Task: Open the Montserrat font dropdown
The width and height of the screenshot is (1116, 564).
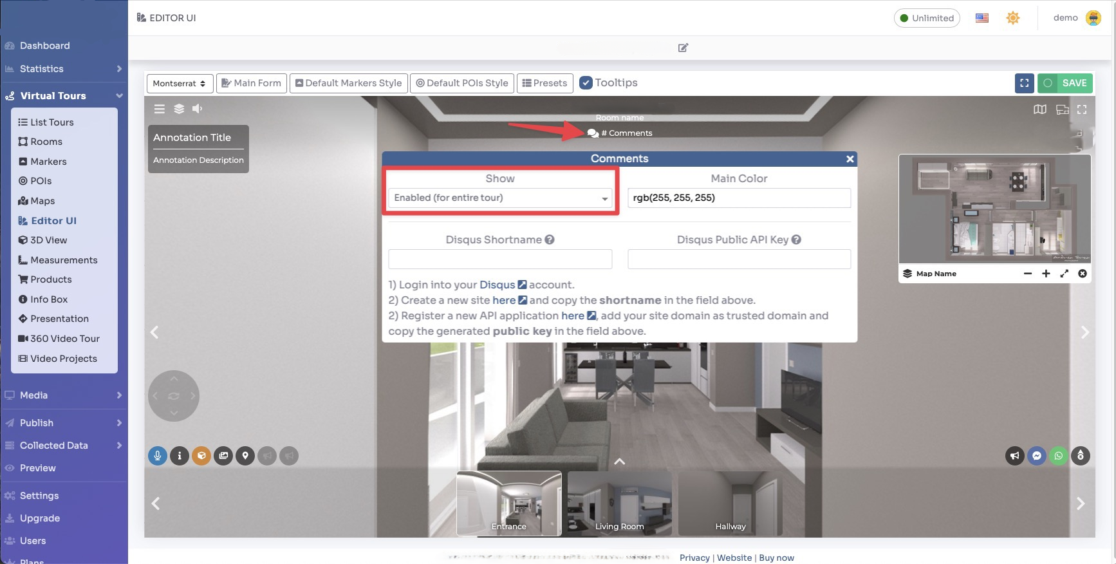Action: pos(179,83)
